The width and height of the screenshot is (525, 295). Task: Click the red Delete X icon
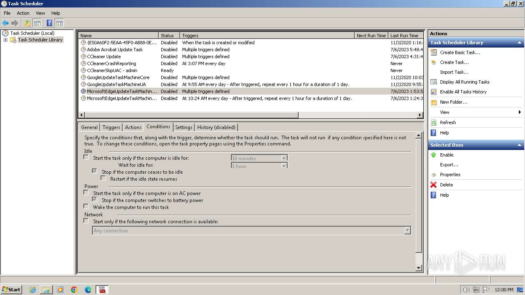point(434,185)
